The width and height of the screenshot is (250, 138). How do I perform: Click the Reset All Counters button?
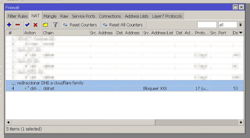[124, 25]
